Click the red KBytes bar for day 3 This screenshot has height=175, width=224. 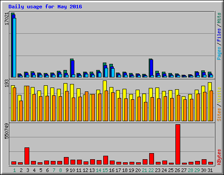27,156
